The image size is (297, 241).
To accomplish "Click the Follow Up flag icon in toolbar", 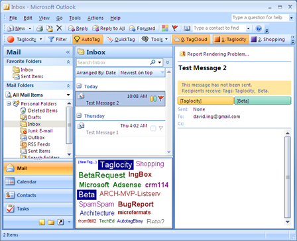I will (175, 28).
